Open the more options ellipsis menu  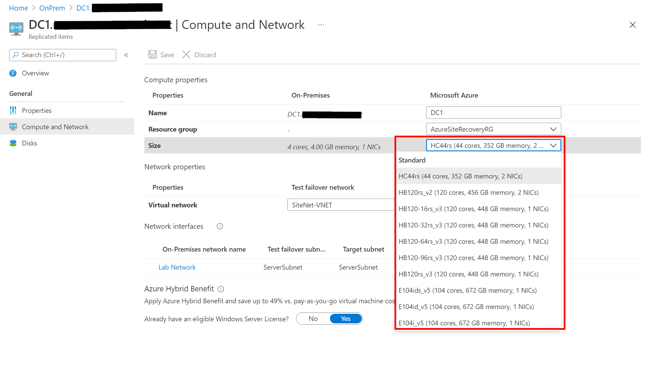tap(320, 24)
